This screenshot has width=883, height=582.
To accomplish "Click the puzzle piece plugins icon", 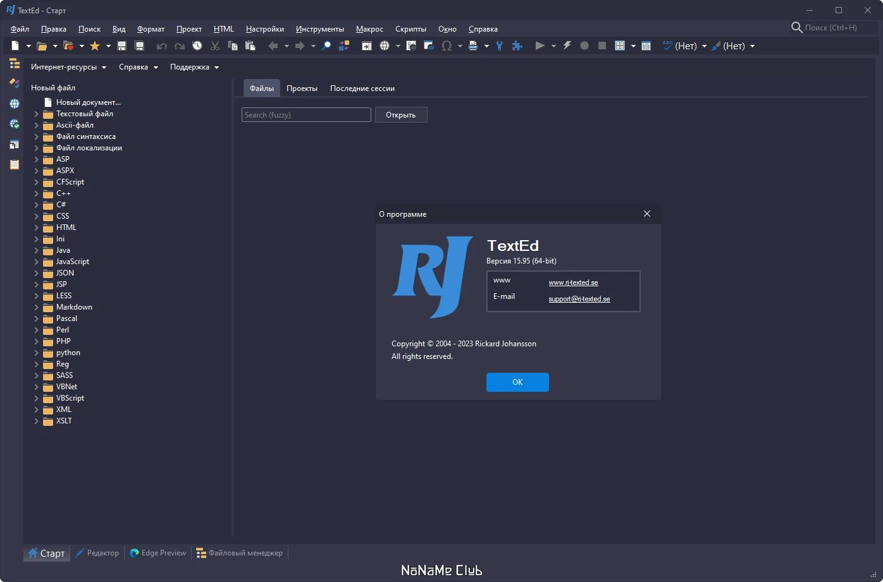I will [517, 45].
